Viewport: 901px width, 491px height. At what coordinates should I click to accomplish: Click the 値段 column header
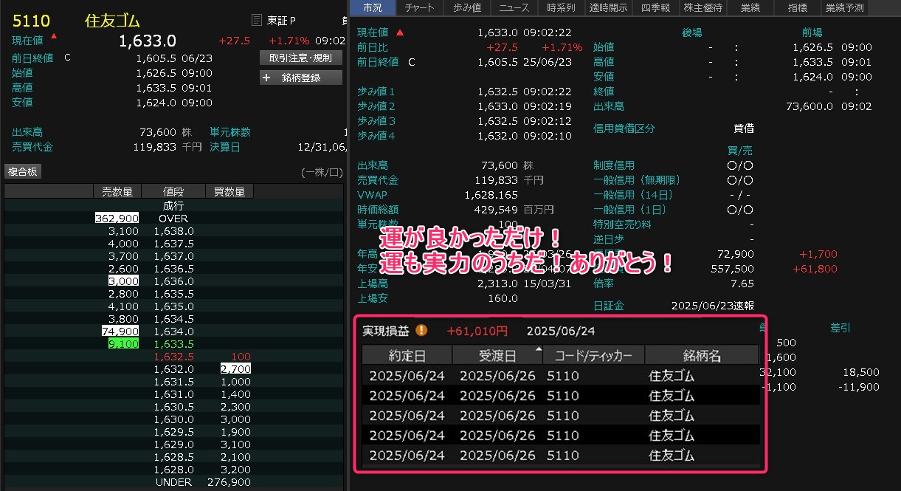coord(173,192)
